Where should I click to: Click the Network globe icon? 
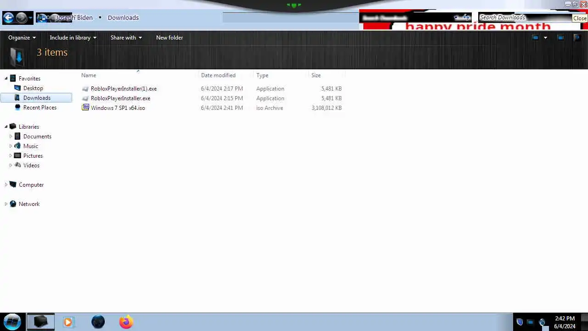point(13,204)
